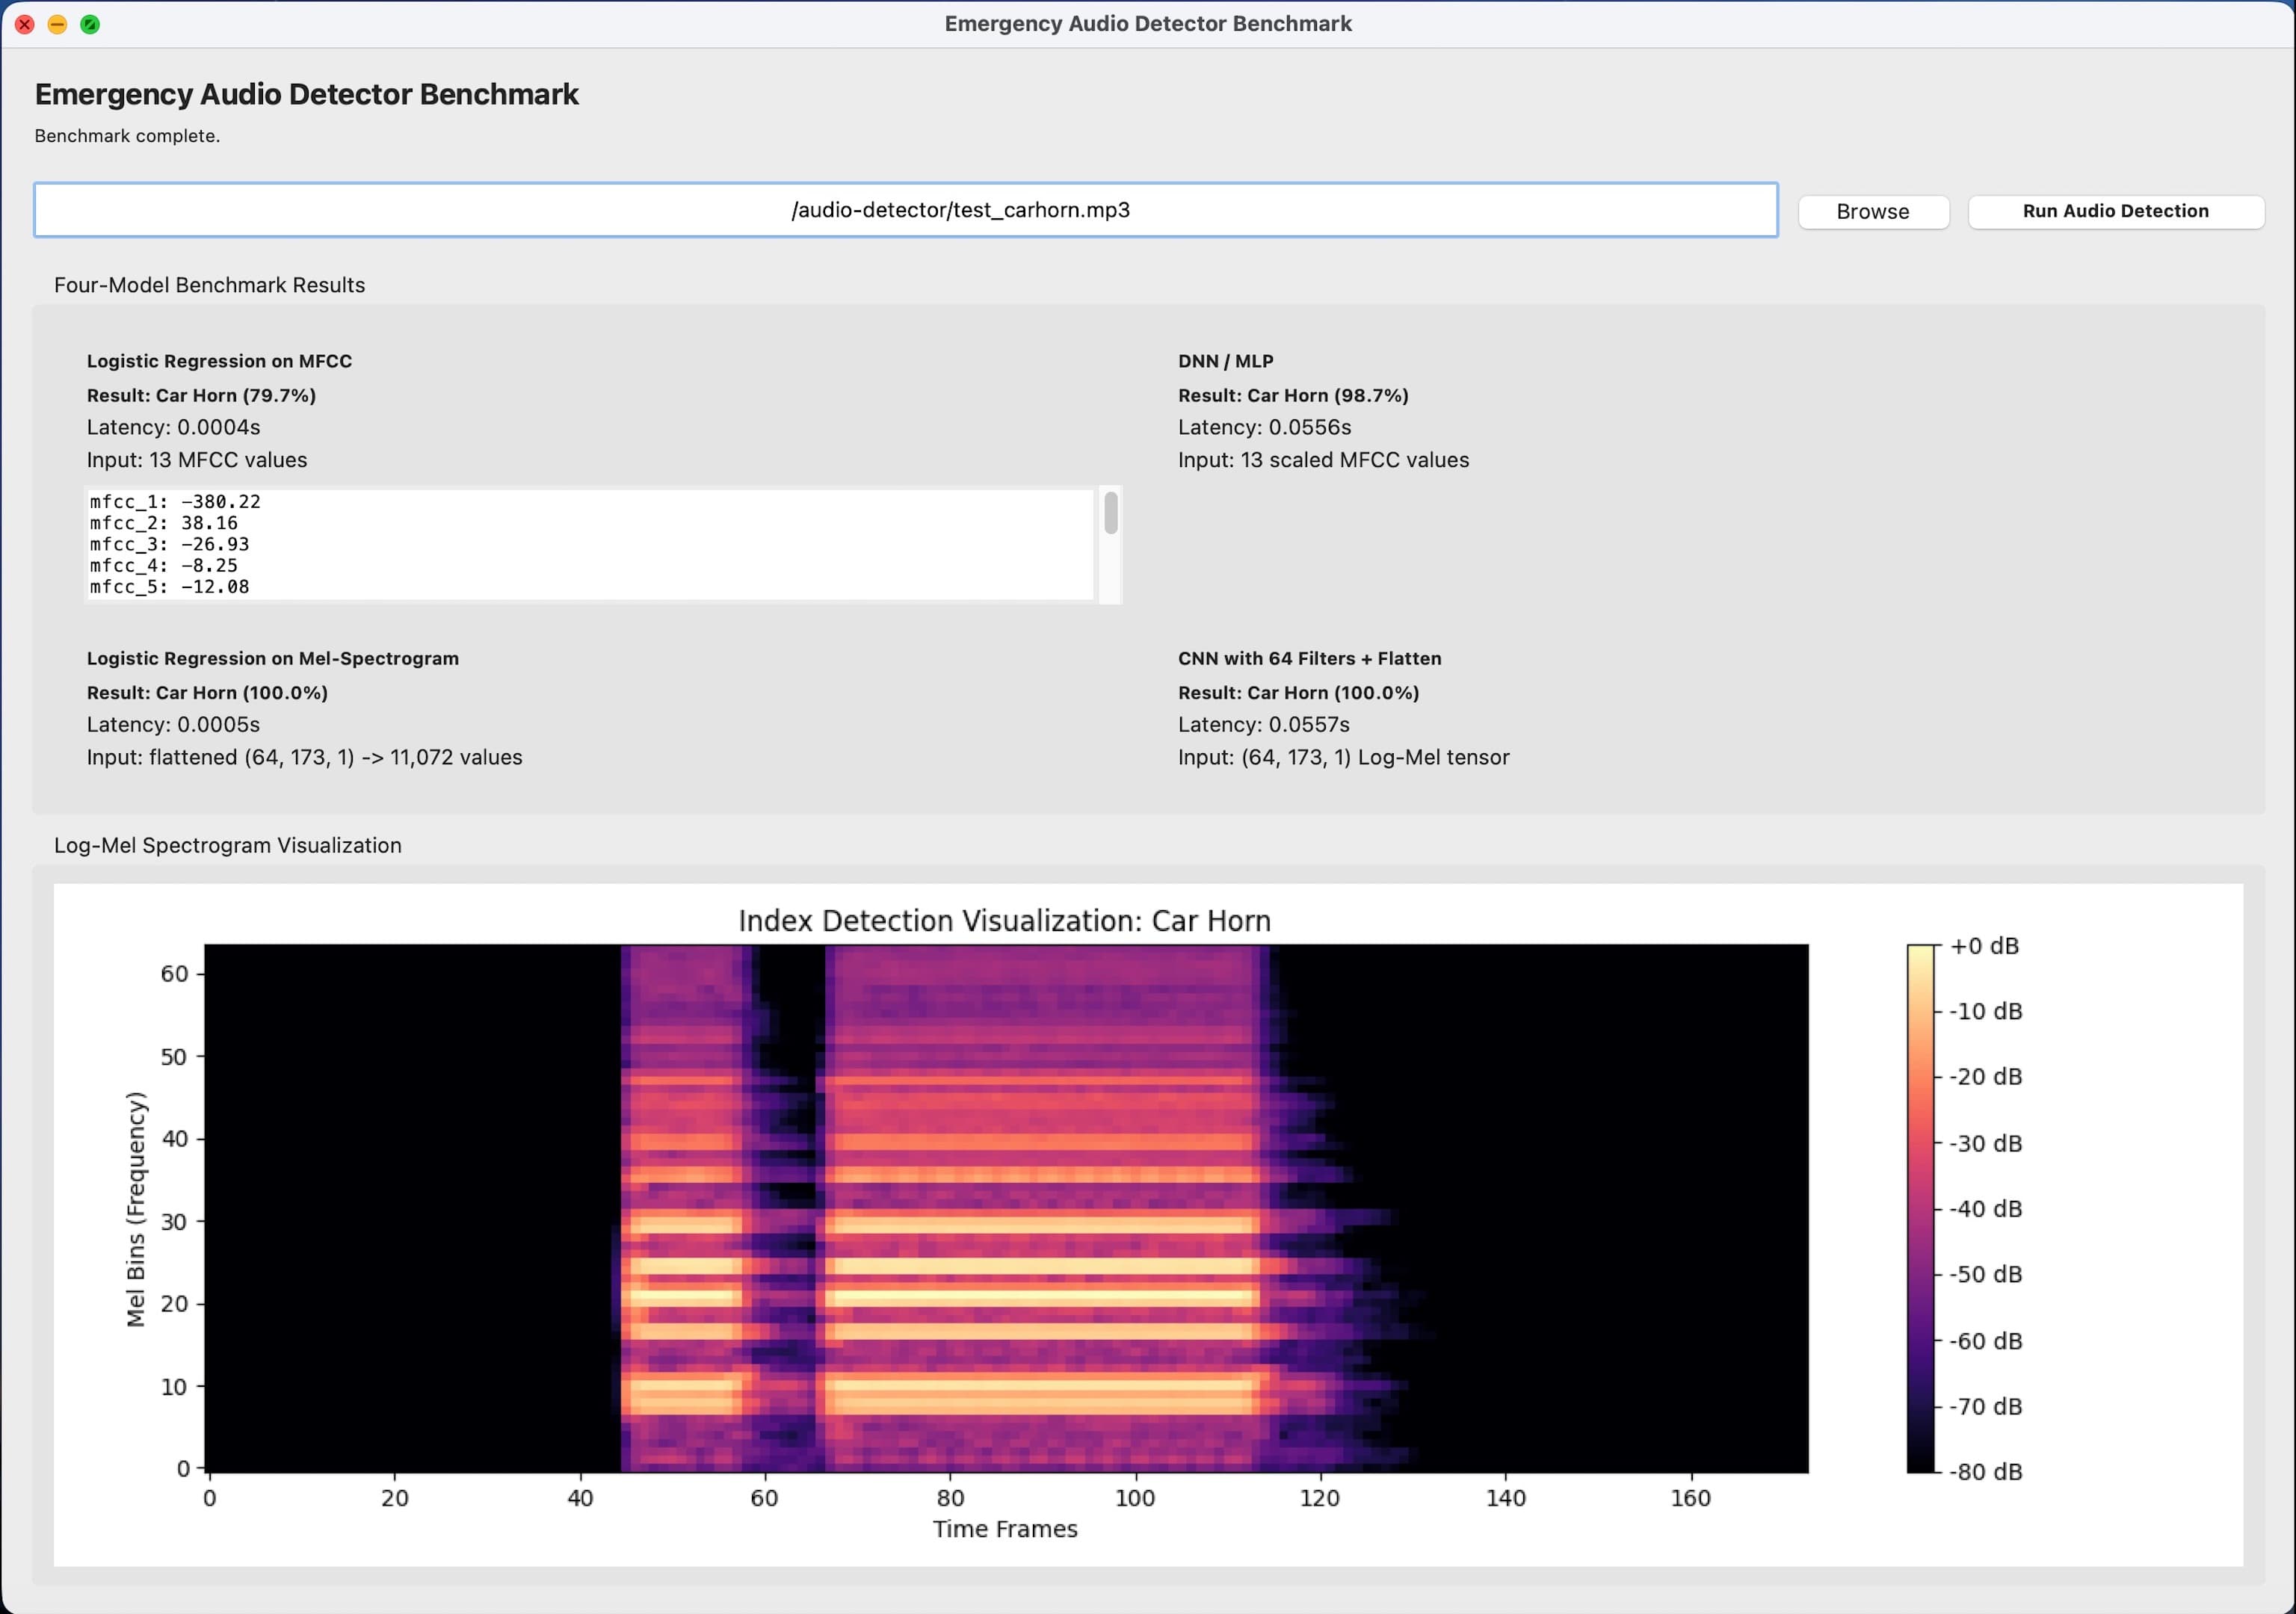
Task: Click Latency: 0.0557s text
Action: point(1263,724)
